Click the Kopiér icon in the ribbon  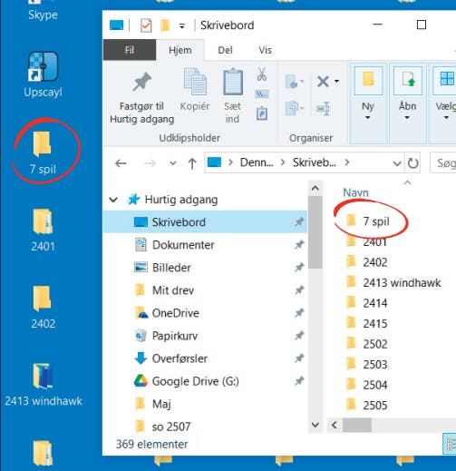pyautogui.click(x=195, y=82)
